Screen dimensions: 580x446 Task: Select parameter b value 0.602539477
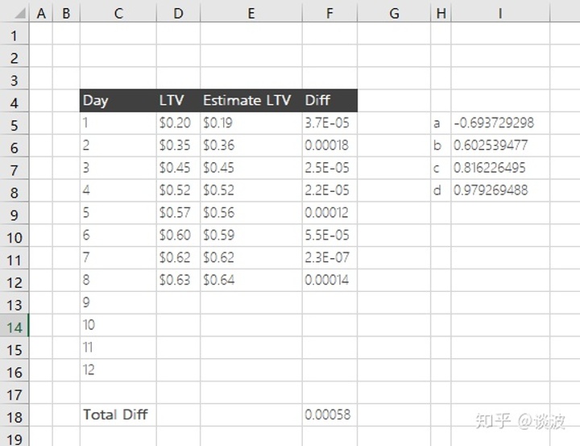coord(500,146)
